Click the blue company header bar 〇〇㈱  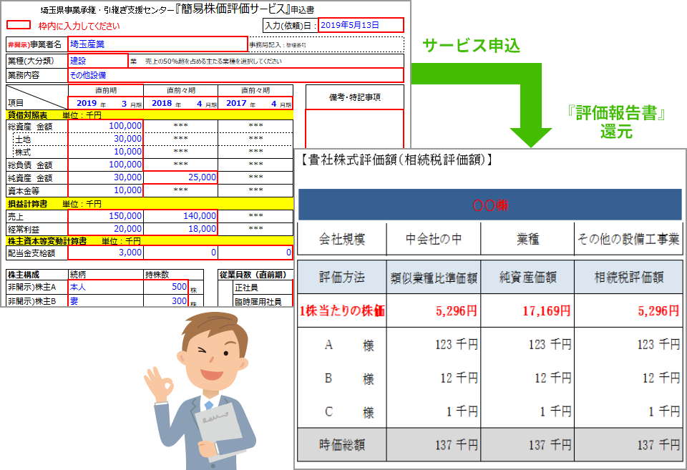[489, 205]
